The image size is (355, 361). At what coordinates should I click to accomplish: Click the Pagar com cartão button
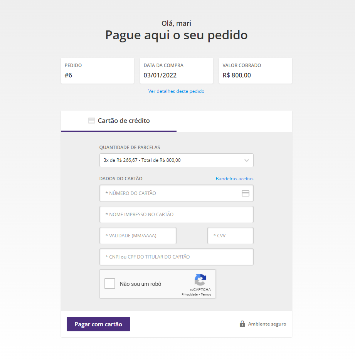click(98, 324)
